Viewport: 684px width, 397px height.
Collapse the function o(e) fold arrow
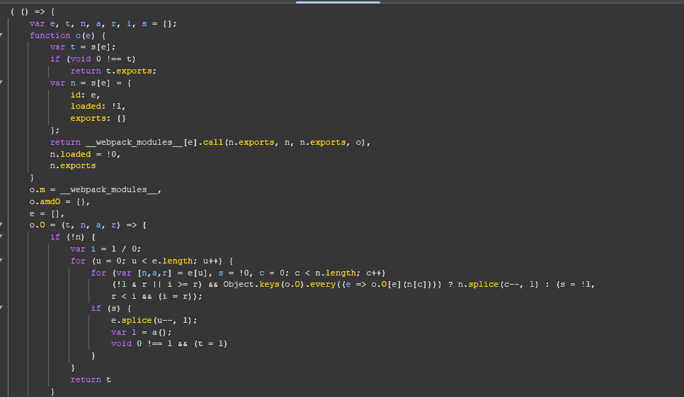[2, 35]
